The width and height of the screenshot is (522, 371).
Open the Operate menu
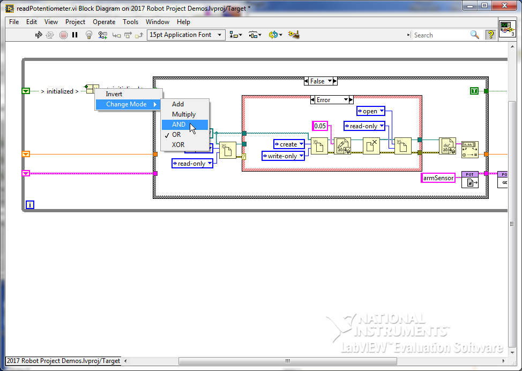[104, 22]
